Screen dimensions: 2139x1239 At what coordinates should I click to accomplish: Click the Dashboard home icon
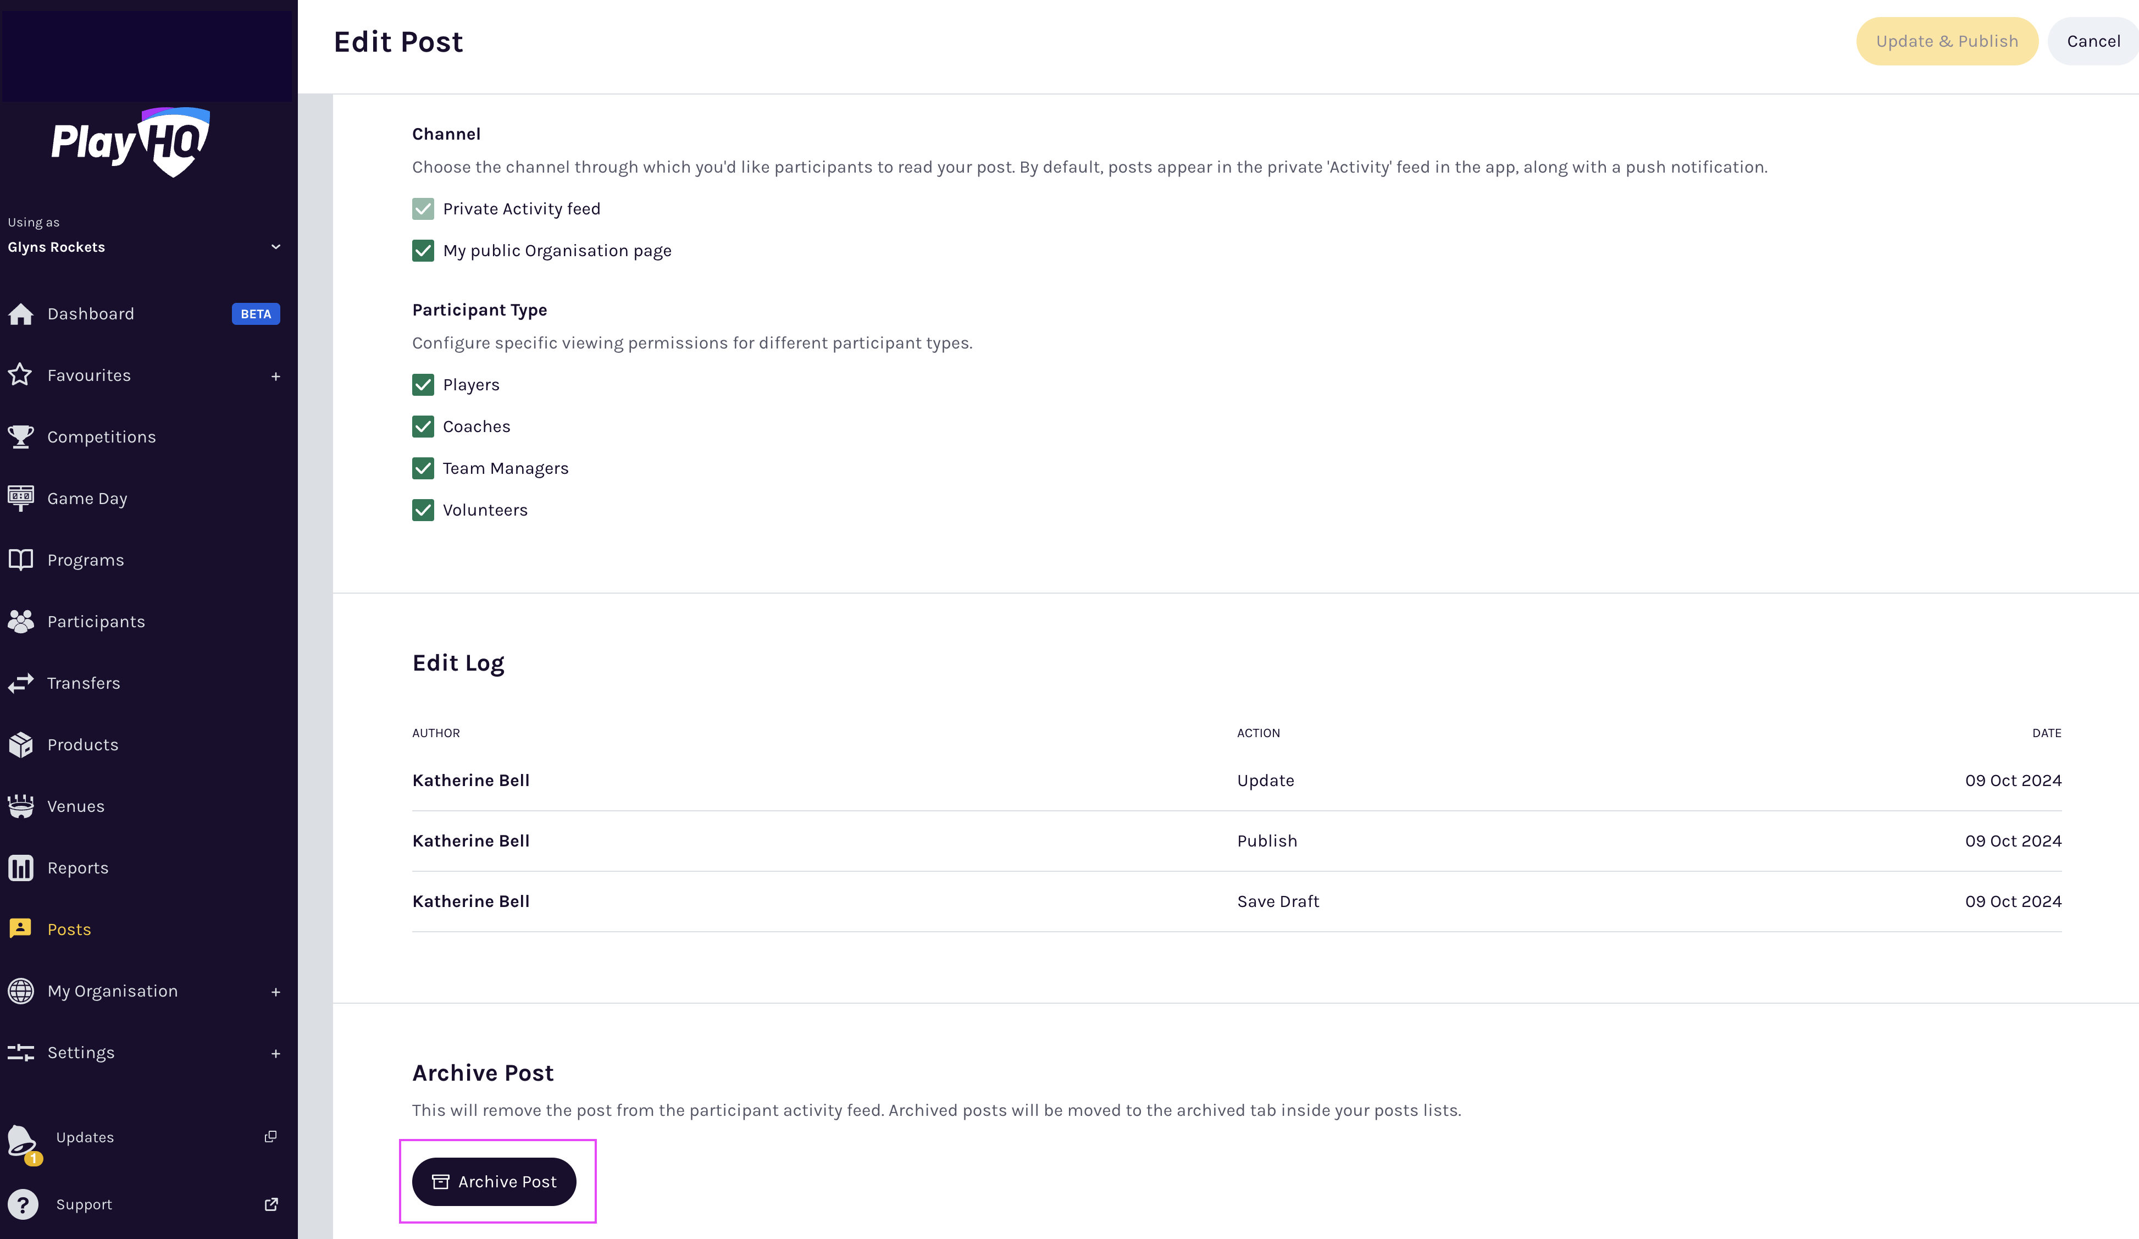[20, 314]
